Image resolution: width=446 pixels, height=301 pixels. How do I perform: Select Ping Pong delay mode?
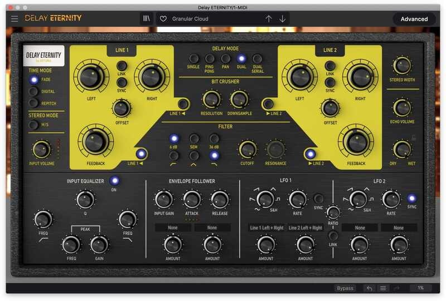[x=210, y=58]
